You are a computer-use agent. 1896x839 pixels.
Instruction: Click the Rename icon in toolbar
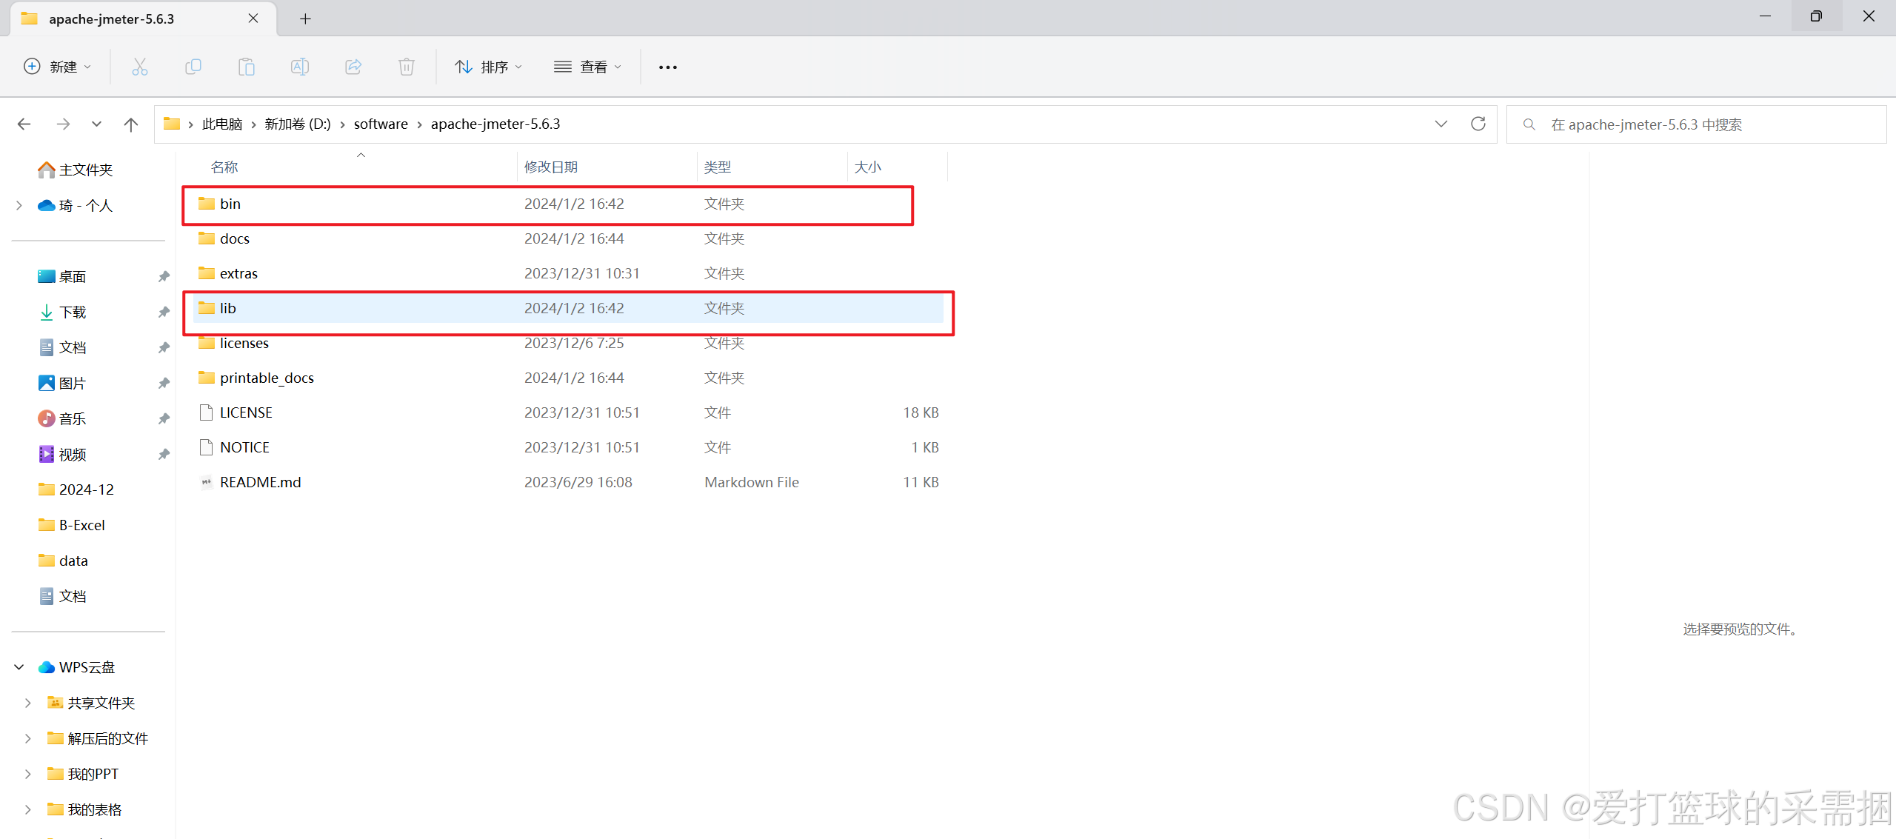[x=300, y=67]
